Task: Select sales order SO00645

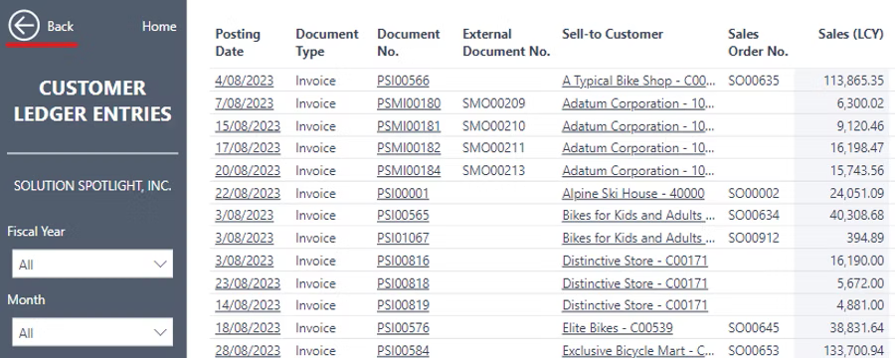Action: 754,328
